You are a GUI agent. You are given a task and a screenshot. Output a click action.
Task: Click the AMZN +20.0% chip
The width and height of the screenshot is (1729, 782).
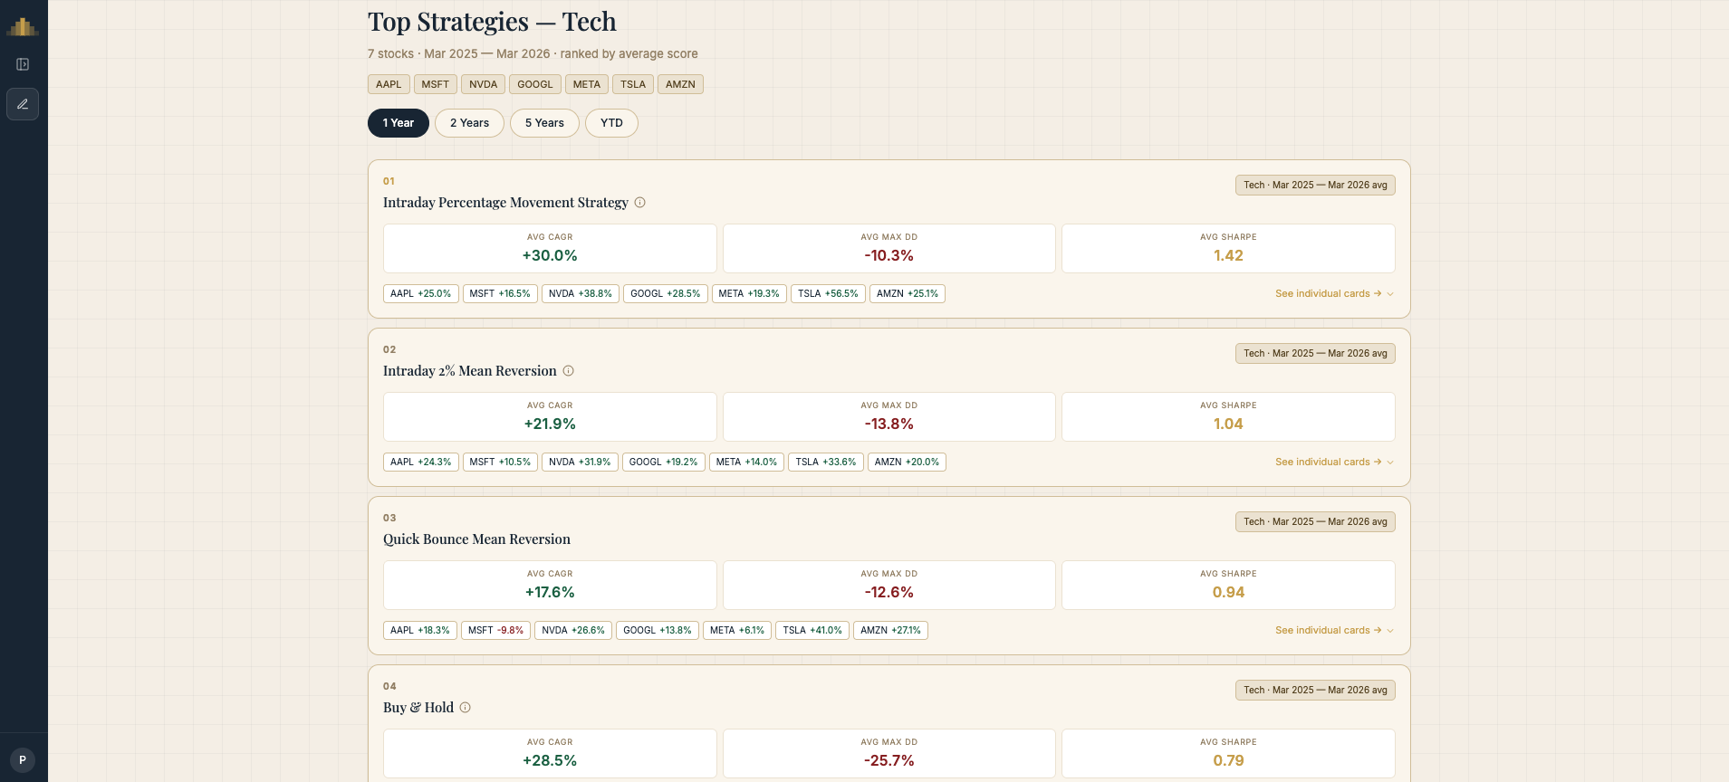tap(907, 462)
